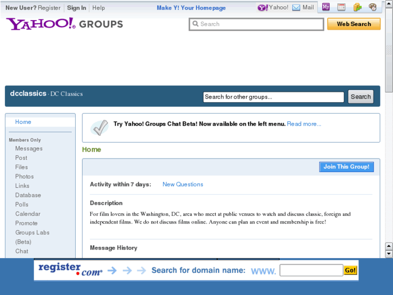Click the scrollbar down arrow at bottom

[389, 254]
